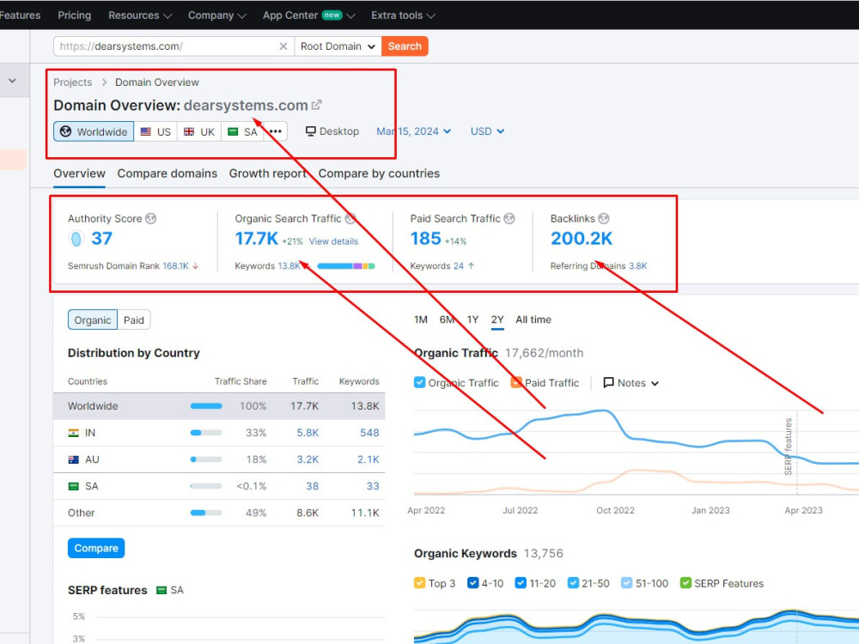Select the Worldwide row in country table
This screenshot has width=859, height=644.
point(219,406)
